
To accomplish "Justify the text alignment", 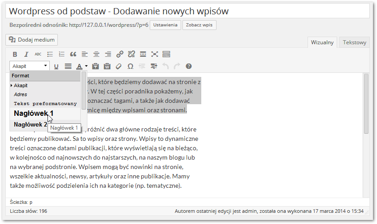I will [68, 67].
